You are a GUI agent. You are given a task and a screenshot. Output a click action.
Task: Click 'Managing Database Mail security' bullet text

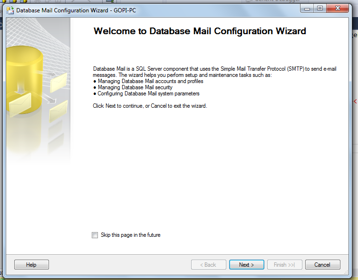point(135,87)
